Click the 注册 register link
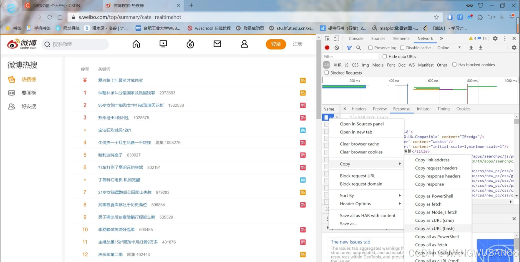Screen dimensions: 520x262 click(298, 44)
